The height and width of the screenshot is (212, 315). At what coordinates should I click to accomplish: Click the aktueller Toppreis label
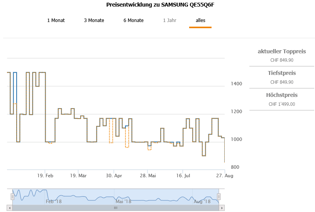pos(282,51)
